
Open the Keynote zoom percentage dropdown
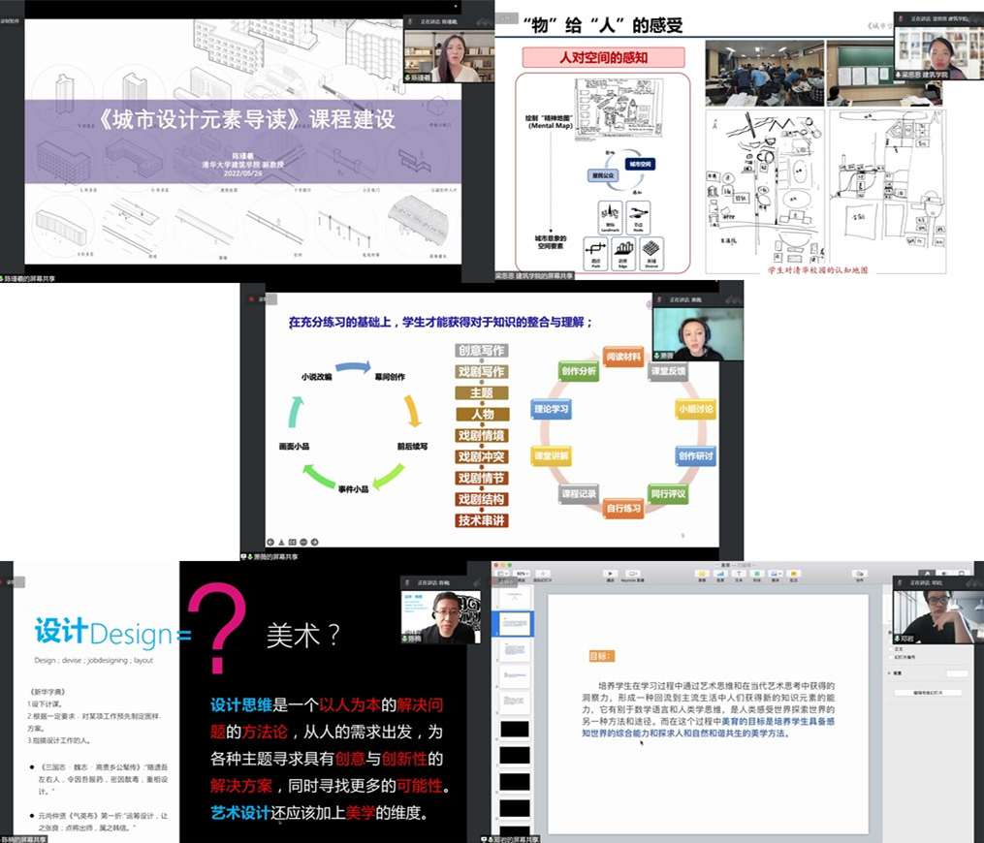coord(522,573)
